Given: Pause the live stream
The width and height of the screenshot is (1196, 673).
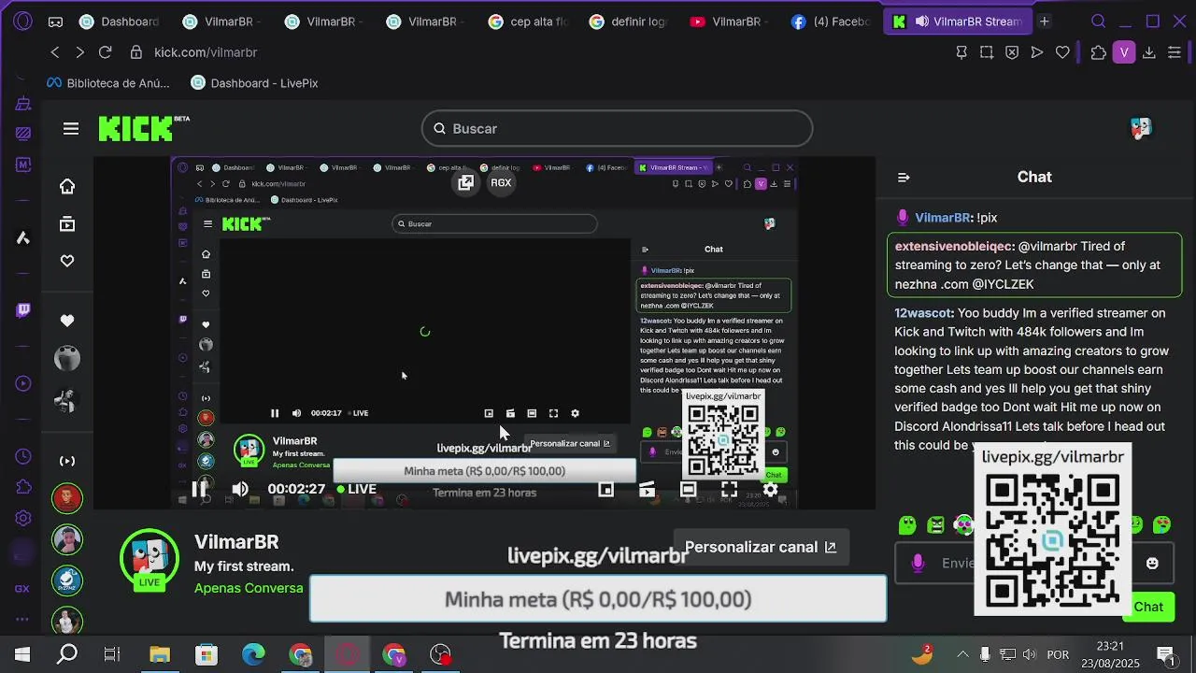Looking at the screenshot, I should click(x=199, y=489).
